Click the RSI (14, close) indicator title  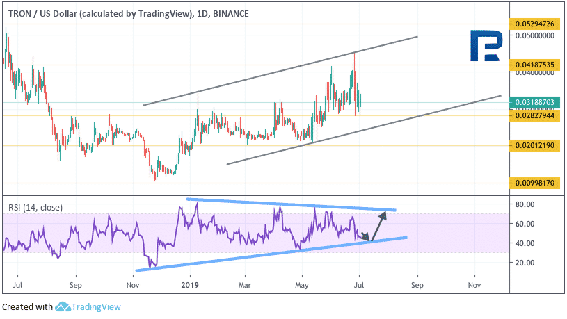(x=35, y=208)
